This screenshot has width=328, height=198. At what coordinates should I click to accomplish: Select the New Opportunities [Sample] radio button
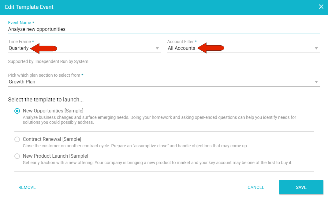tap(17, 111)
